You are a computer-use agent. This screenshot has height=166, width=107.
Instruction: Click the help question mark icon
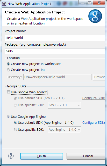click(11, 156)
